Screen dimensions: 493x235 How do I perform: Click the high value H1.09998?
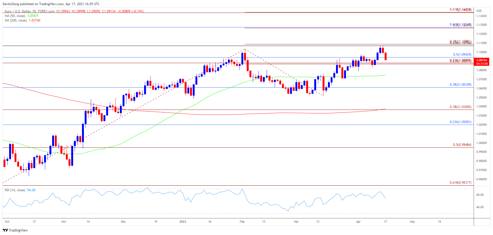(78, 11)
